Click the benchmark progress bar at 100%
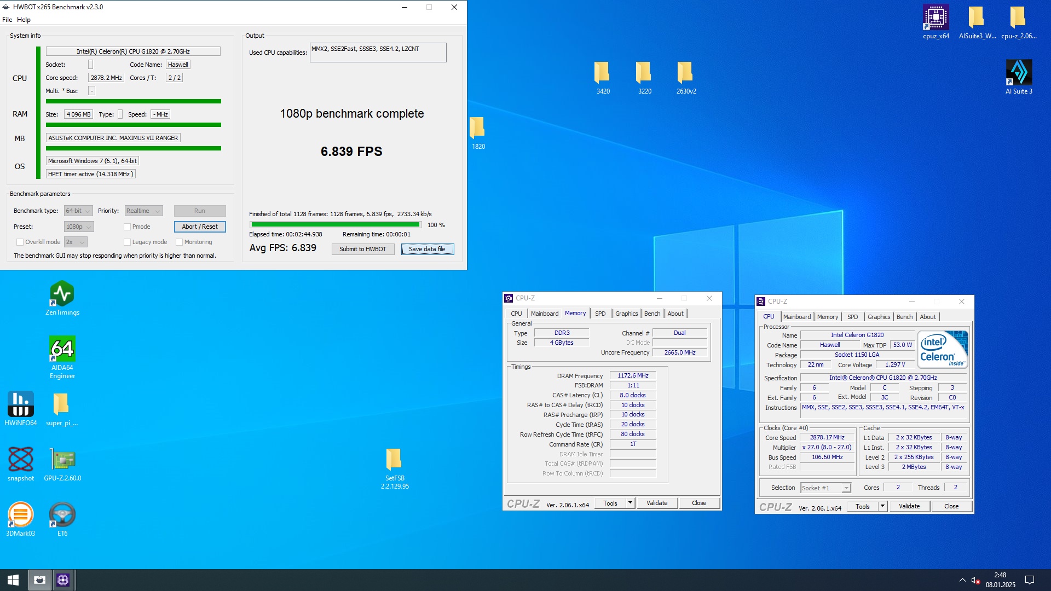This screenshot has height=591, width=1051. coord(335,225)
